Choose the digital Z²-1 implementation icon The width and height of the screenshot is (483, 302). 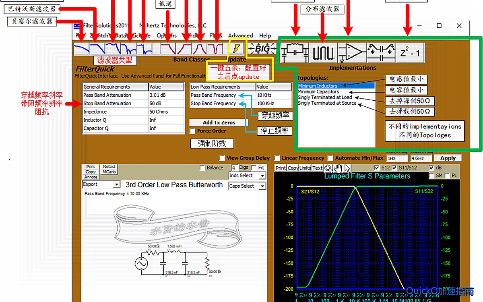coord(410,52)
